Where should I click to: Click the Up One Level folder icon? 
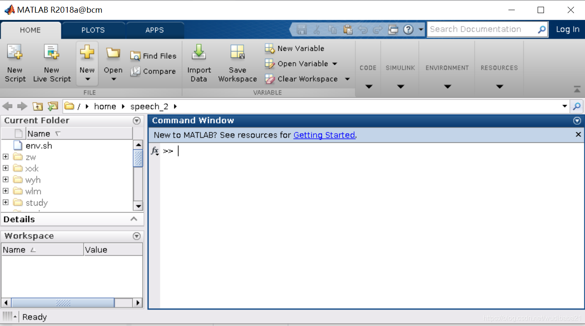[38, 107]
